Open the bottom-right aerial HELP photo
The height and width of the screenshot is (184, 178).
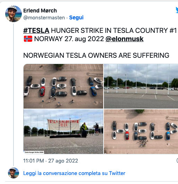pos(141,131)
